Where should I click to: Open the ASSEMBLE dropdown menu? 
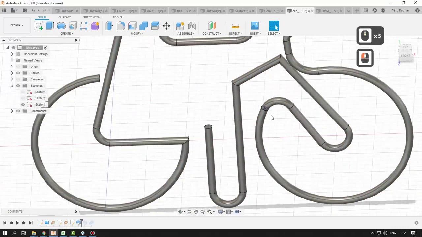point(186,33)
